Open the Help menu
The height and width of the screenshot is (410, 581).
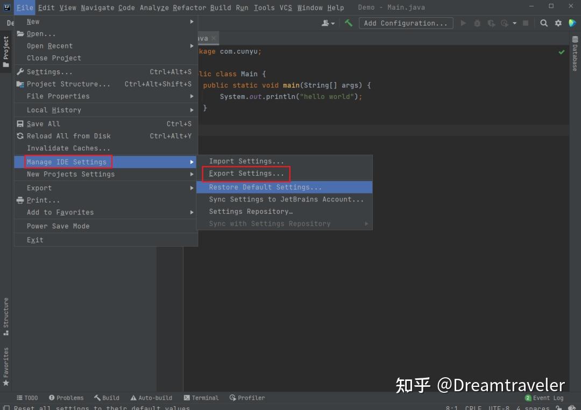tap(335, 8)
